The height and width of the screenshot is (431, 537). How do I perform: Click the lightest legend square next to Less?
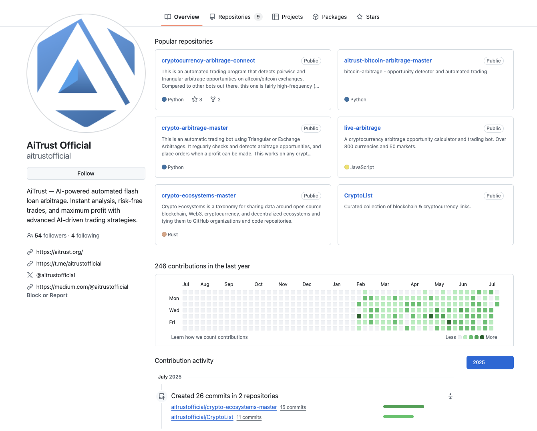pos(460,337)
